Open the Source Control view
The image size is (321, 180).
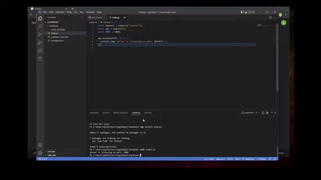40,34
